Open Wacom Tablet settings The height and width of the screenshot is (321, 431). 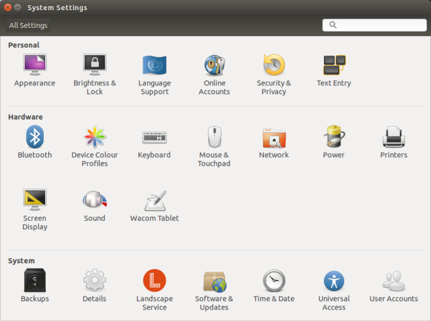click(x=154, y=200)
